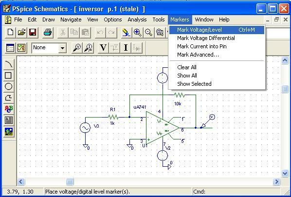Select the V3 sine source symbol
291x197 pixels.
coord(85,128)
